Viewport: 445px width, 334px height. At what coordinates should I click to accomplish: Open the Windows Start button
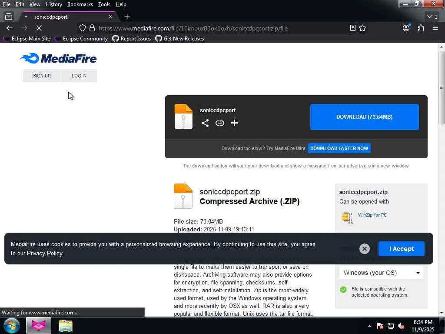[x=11, y=325]
